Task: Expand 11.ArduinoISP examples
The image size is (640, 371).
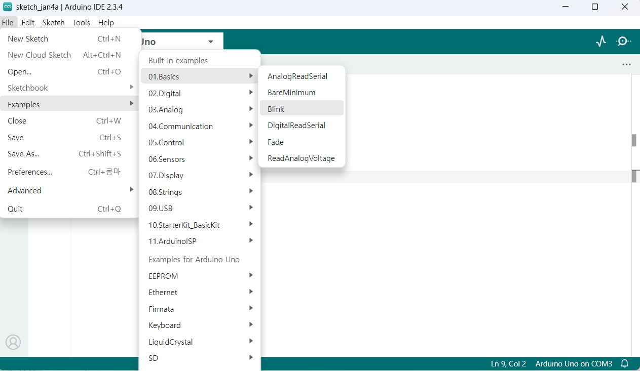Action: [200, 241]
